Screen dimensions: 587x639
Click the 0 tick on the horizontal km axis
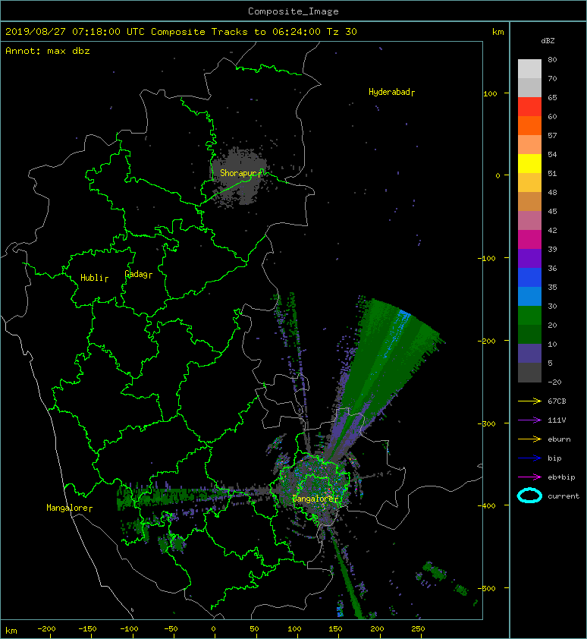[213, 629]
